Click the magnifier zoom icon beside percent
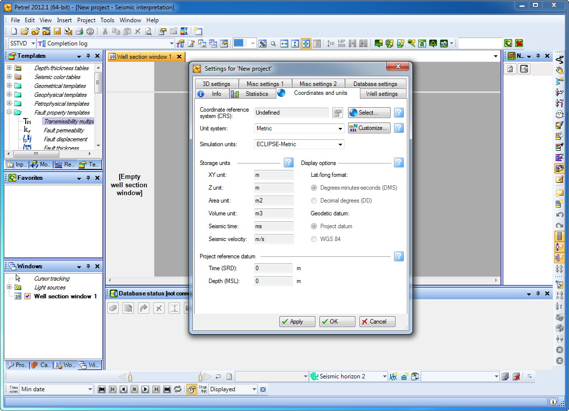This screenshot has height=411, width=569. (x=273, y=43)
